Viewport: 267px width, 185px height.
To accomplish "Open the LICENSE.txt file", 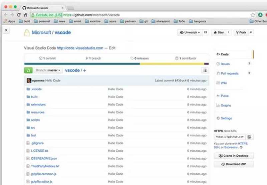I will coord(39,151).
